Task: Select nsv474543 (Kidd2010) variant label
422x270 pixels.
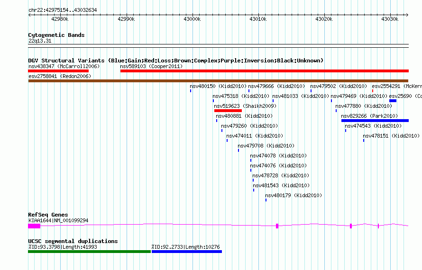Action: click(x=373, y=126)
